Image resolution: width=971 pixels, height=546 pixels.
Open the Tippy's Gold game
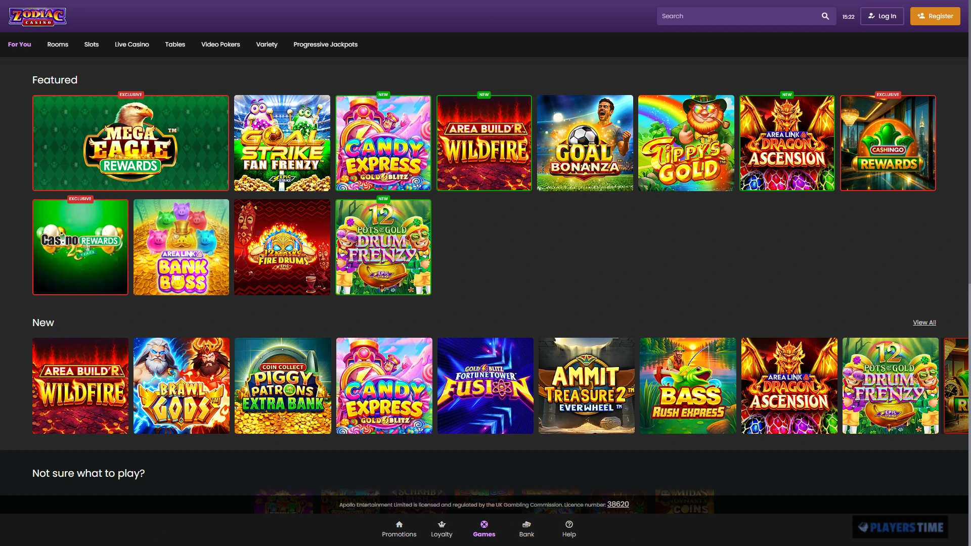coord(686,143)
